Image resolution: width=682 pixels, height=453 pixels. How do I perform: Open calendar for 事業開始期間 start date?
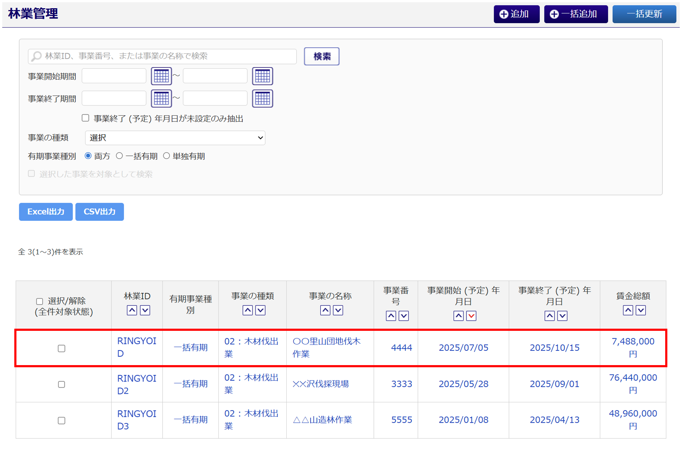(x=161, y=76)
